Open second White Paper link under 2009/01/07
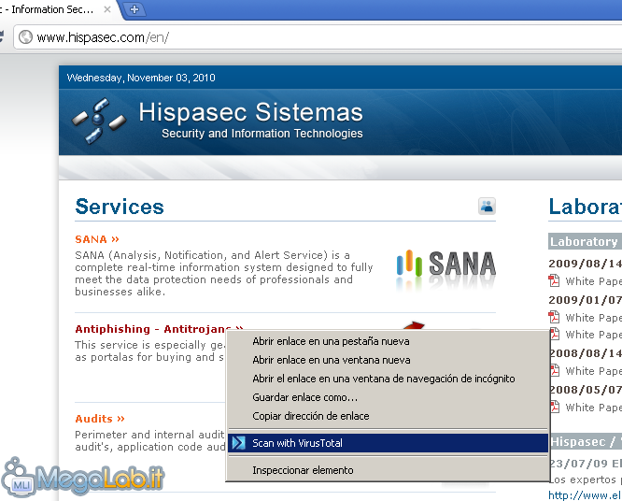 coord(593,335)
